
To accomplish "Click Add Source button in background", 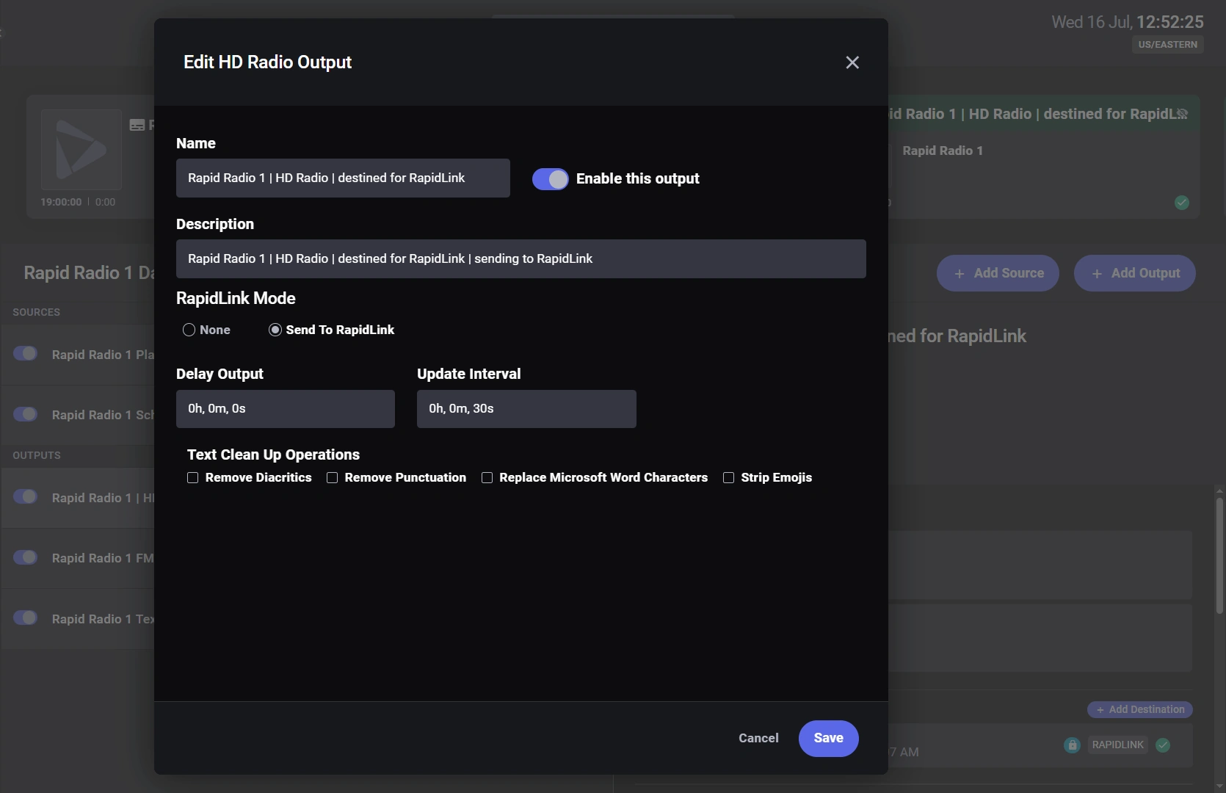I will click(x=998, y=273).
